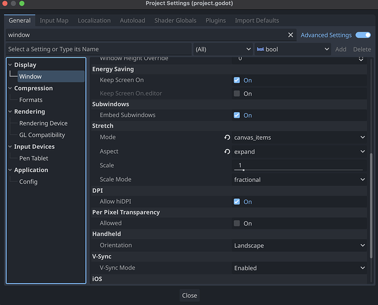The width and height of the screenshot is (378, 305).
Task: Click the Stretch section header
Action: tap(229, 126)
